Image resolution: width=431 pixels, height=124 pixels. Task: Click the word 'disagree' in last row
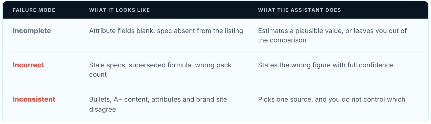pyautogui.click(x=102, y=109)
